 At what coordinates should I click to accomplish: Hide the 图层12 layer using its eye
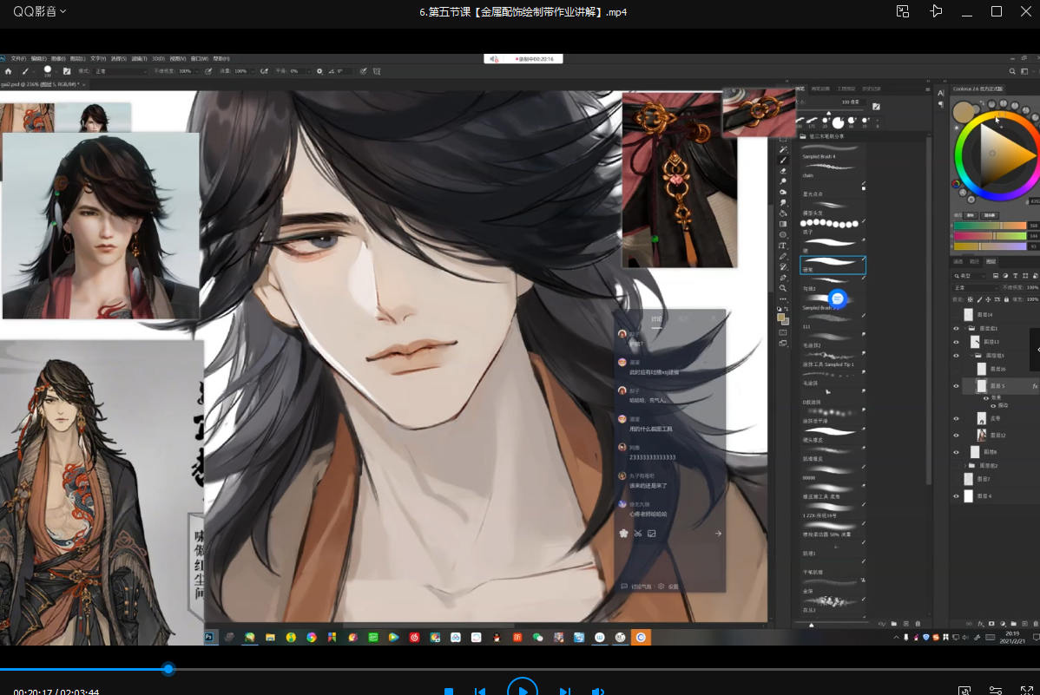pyautogui.click(x=957, y=434)
